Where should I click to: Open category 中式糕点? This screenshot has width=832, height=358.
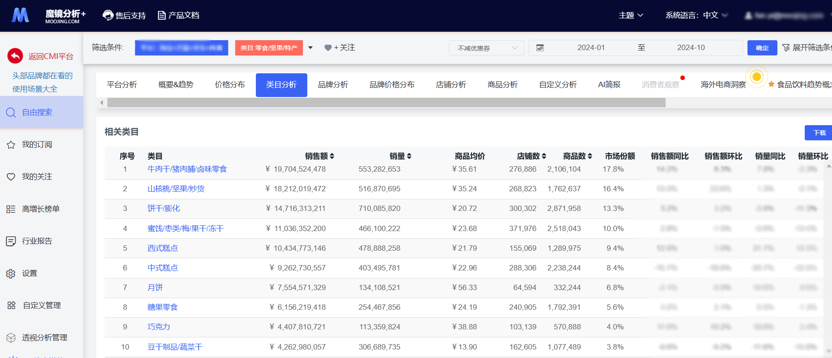tap(163, 268)
